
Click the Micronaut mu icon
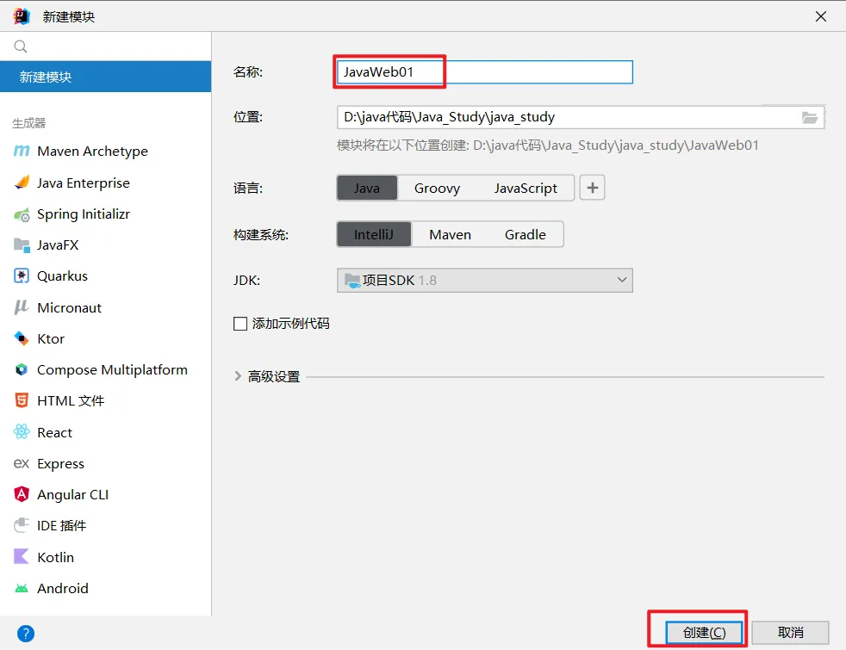21,307
